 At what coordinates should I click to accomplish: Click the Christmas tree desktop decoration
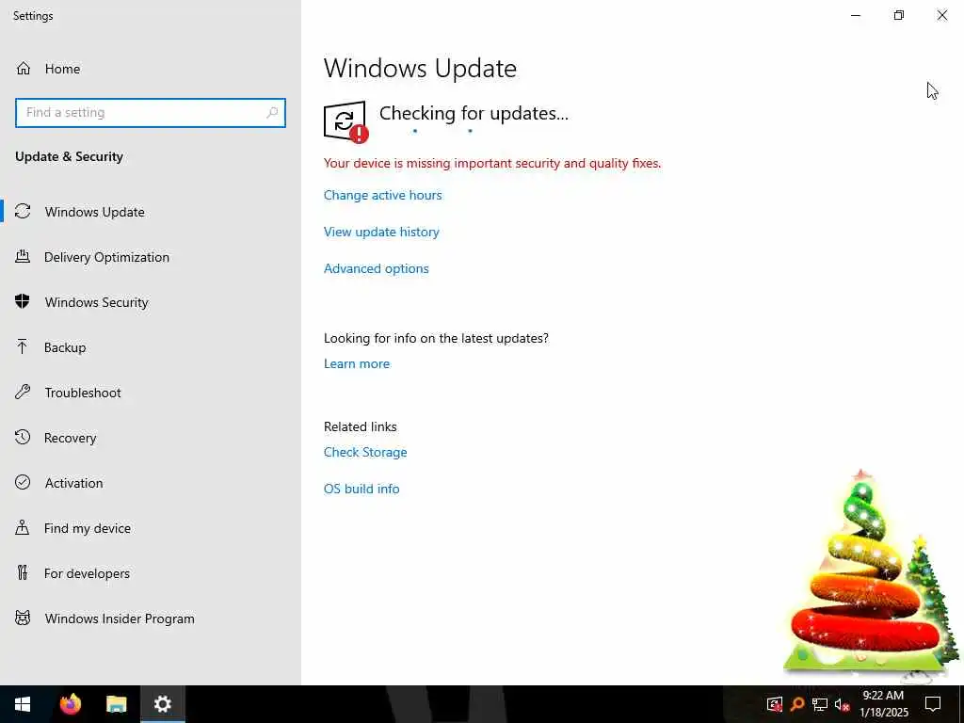click(x=870, y=575)
